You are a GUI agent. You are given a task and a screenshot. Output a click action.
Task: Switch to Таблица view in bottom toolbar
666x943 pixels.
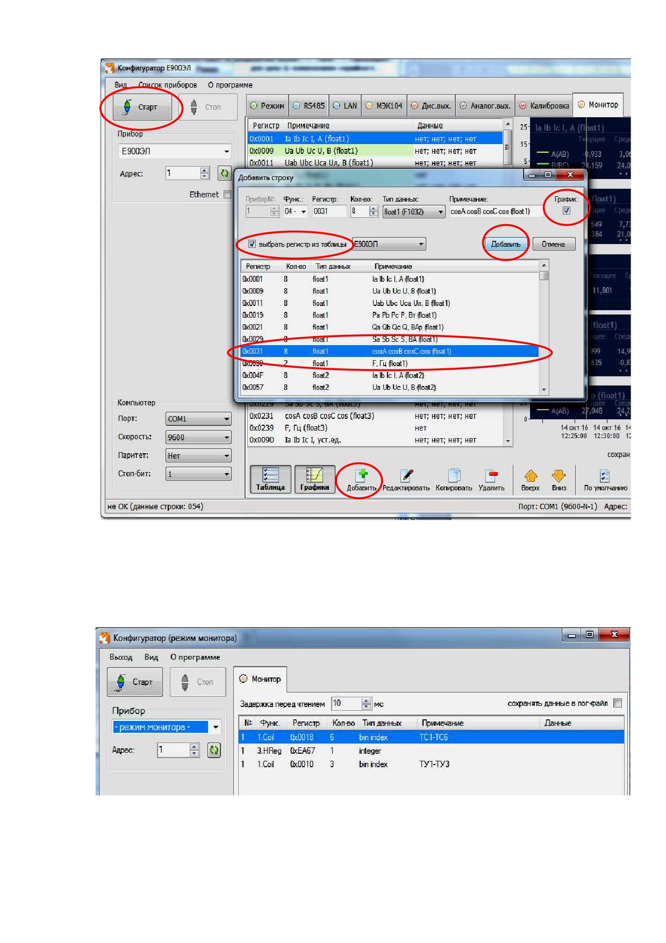click(270, 480)
